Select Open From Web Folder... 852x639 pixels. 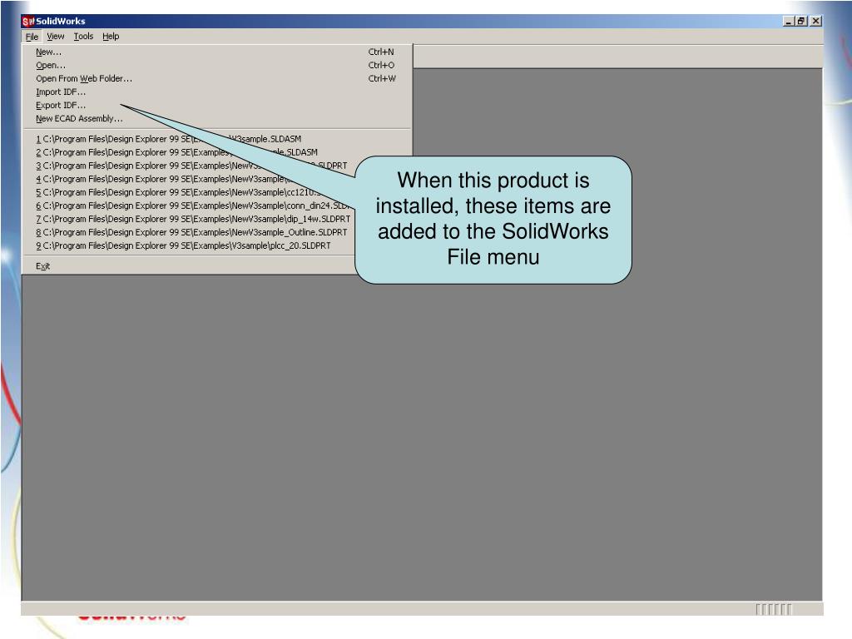point(217,78)
